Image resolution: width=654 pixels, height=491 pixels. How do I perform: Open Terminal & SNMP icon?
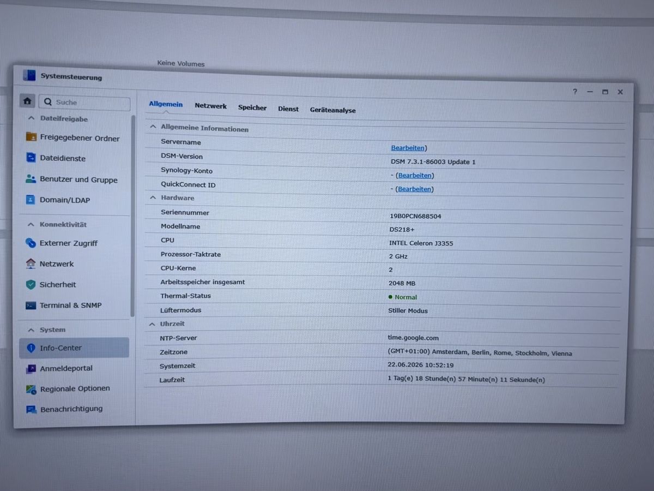point(31,306)
